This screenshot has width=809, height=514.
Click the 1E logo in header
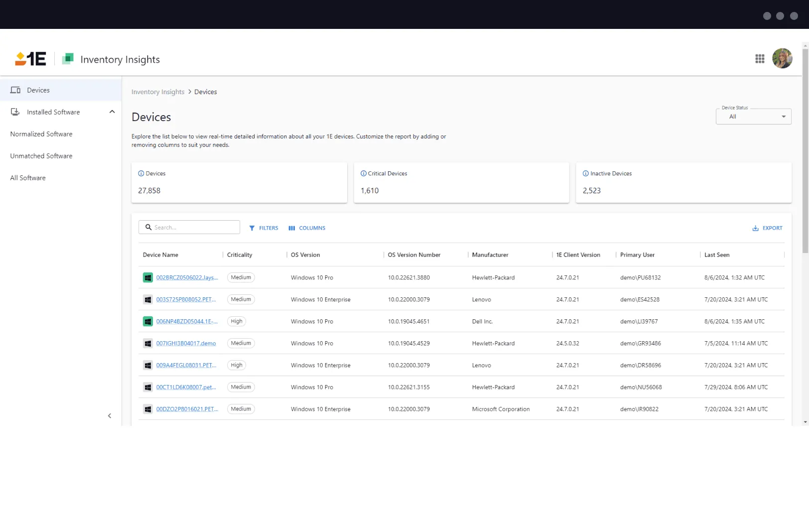click(30, 59)
